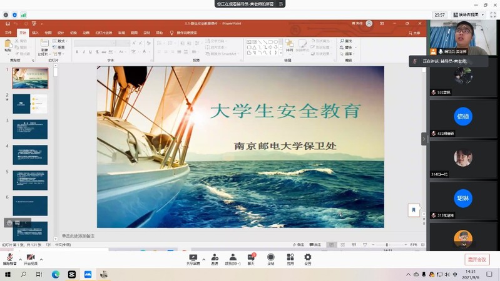Image resolution: width=500 pixels, height=281 pixels.
Task: Open the speaker view dropdown
Action: [x=469, y=14]
